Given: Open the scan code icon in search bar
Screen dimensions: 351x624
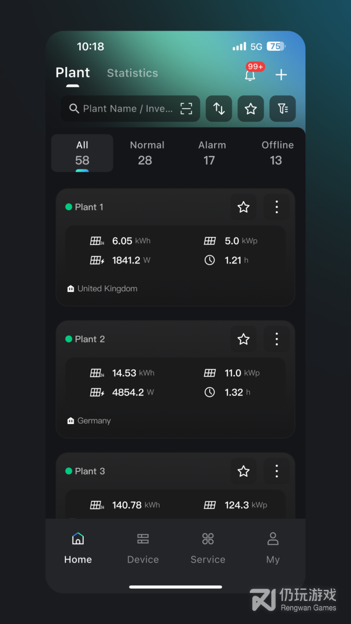Looking at the screenshot, I should [186, 109].
